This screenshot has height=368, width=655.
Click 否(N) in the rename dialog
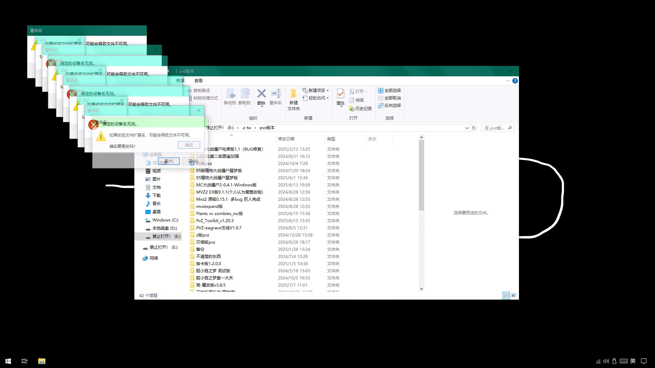[193, 161]
